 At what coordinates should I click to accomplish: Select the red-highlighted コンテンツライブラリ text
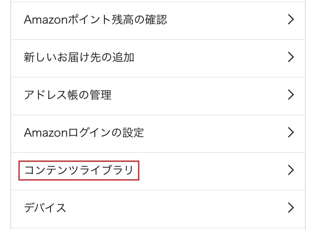[x=79, y=170]
